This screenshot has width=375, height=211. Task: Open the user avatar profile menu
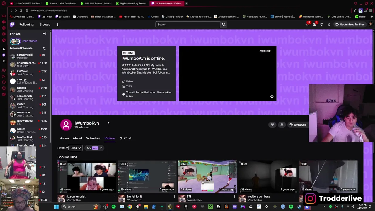click(371, 25)
